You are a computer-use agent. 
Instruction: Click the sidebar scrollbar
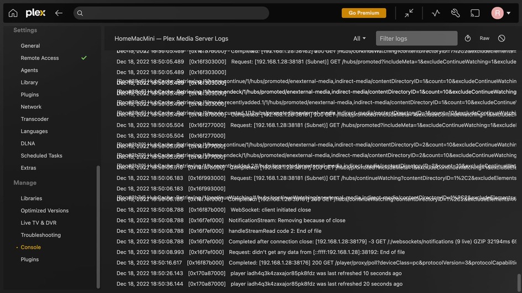(x=98, y=227)
